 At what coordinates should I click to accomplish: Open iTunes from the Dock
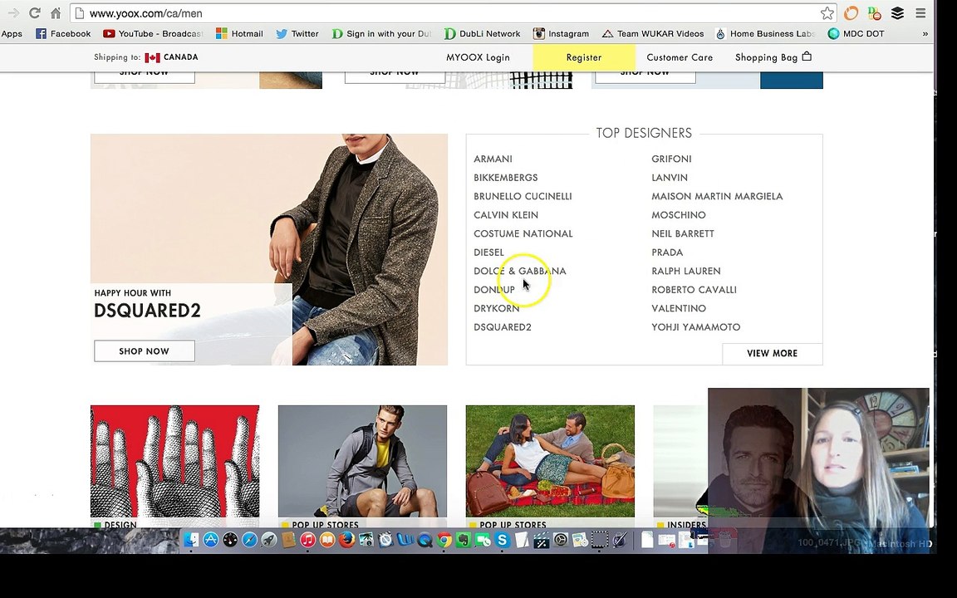[307, 539]
